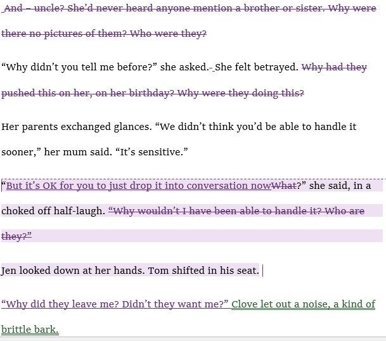Click the green underlined words "brittle bark."
The height and width of the screenshot is (341, 386).
pyautogui.click(x=30, y=330)
